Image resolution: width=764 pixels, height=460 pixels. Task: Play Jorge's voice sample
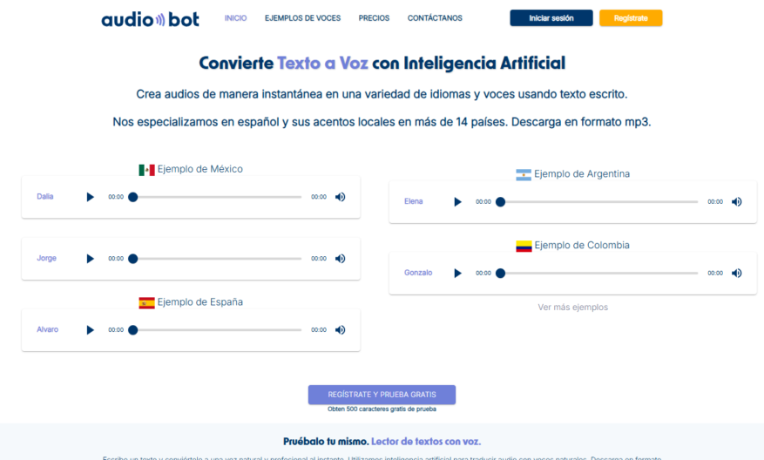pyautogui.click(x=90, y=259)
